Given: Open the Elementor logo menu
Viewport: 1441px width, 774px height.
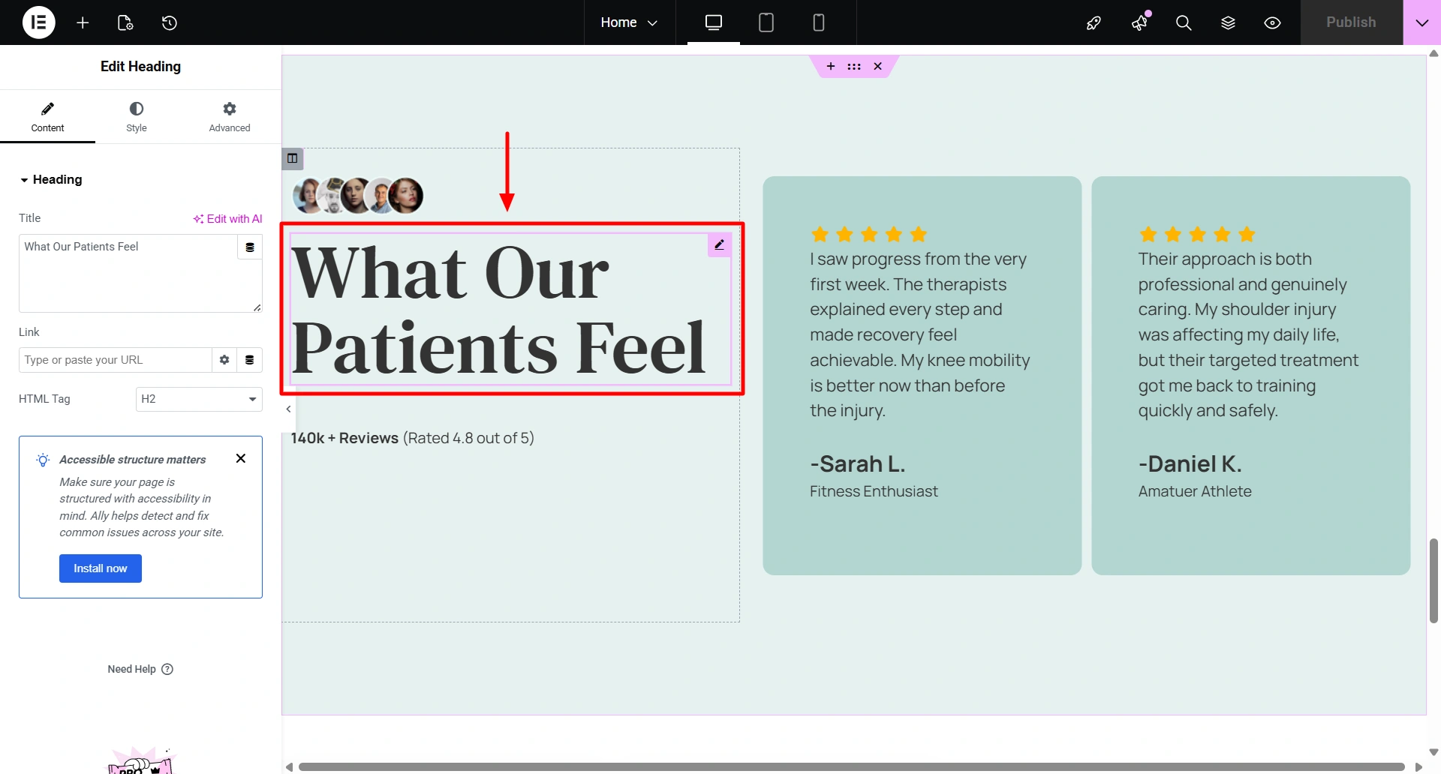Looking at the screenshot, I should pyautogui.click(x=39, y=22).
